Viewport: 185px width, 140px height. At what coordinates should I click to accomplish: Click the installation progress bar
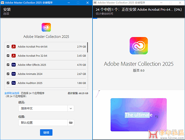coord(139,18)
